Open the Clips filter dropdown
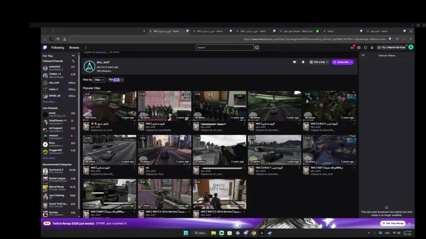Screen dimensions: 426x239 pos(99,80)
